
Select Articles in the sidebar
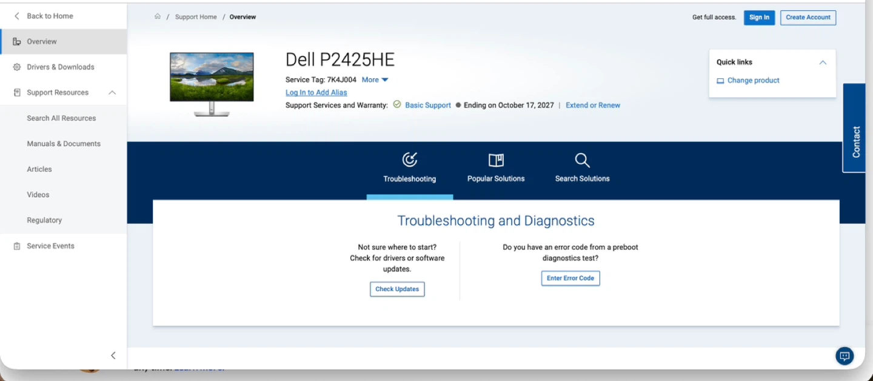39,169
